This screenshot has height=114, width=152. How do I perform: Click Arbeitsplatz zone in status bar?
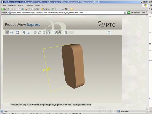[x=124, y=111]
